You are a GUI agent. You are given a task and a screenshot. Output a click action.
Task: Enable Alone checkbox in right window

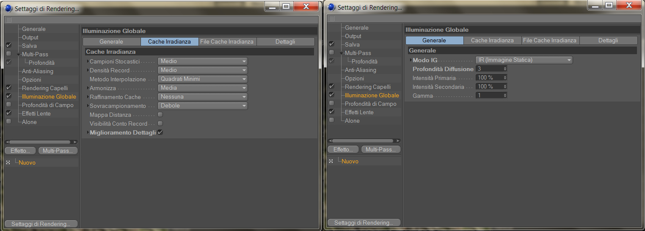tap(331, 120)
